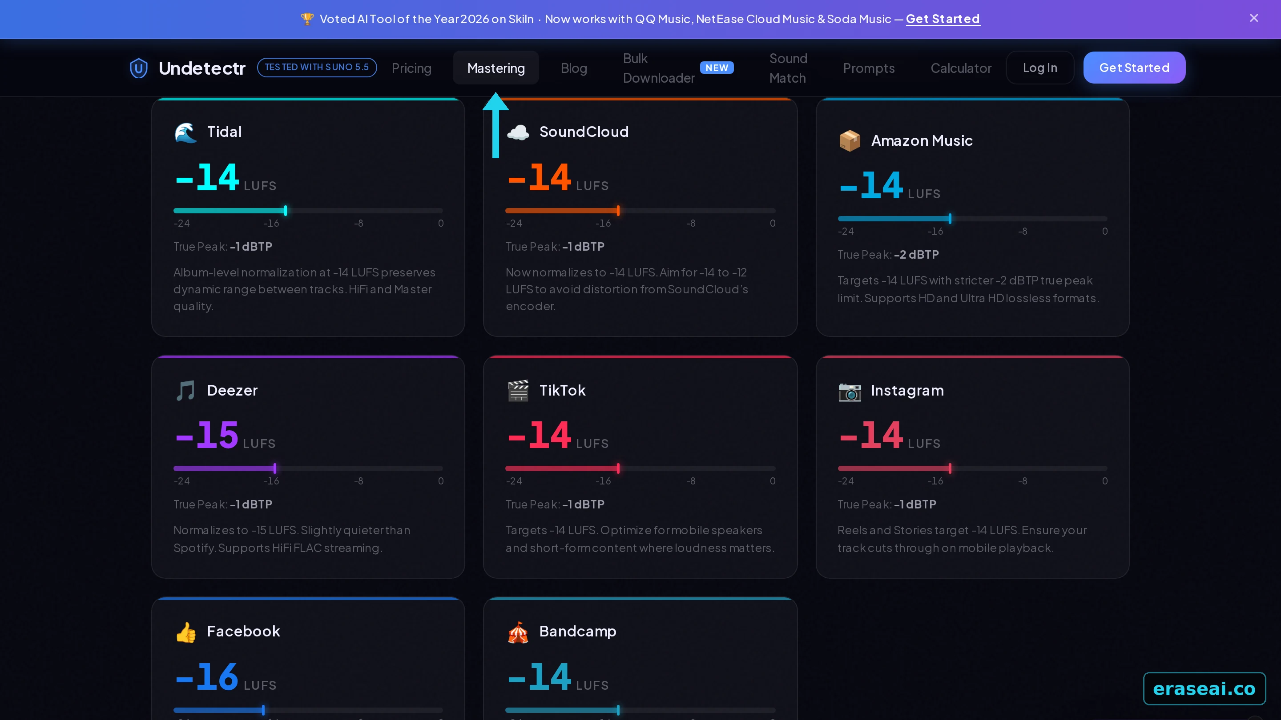
Task: Click the Amazon Music loudness slider handle
Action: click(950, 219)
